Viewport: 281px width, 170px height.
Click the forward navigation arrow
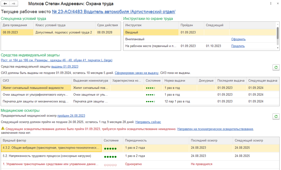13,4
